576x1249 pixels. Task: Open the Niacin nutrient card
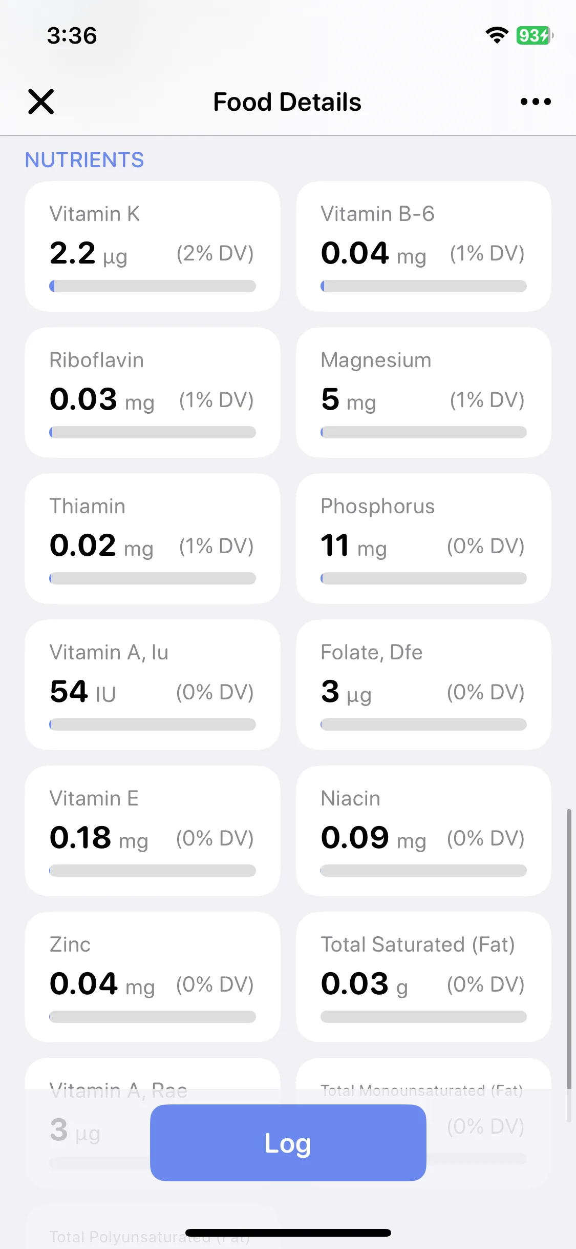tap(423, 831)
